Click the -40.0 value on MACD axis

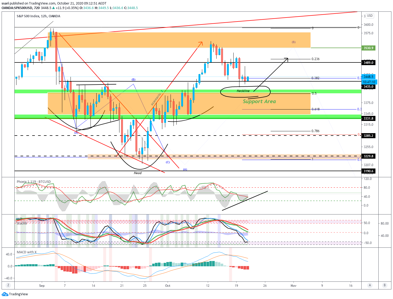[9, 278]
